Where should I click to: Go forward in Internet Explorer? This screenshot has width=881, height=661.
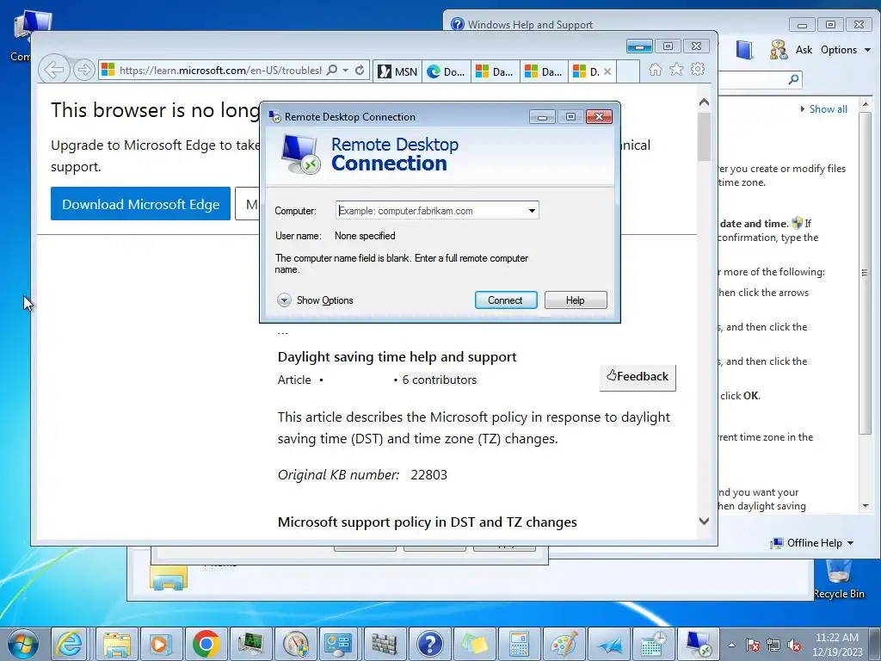point(83,70)
